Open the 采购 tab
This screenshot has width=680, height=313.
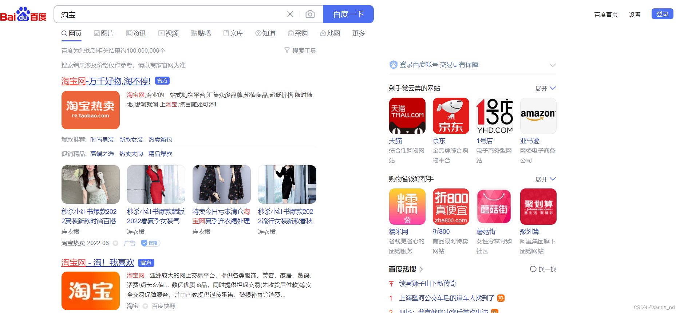click(298, 33)
